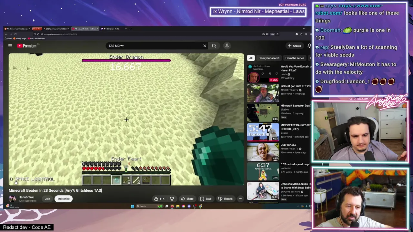
Task: Open File Explorer from the taskbar
Action: coord(178,206)
